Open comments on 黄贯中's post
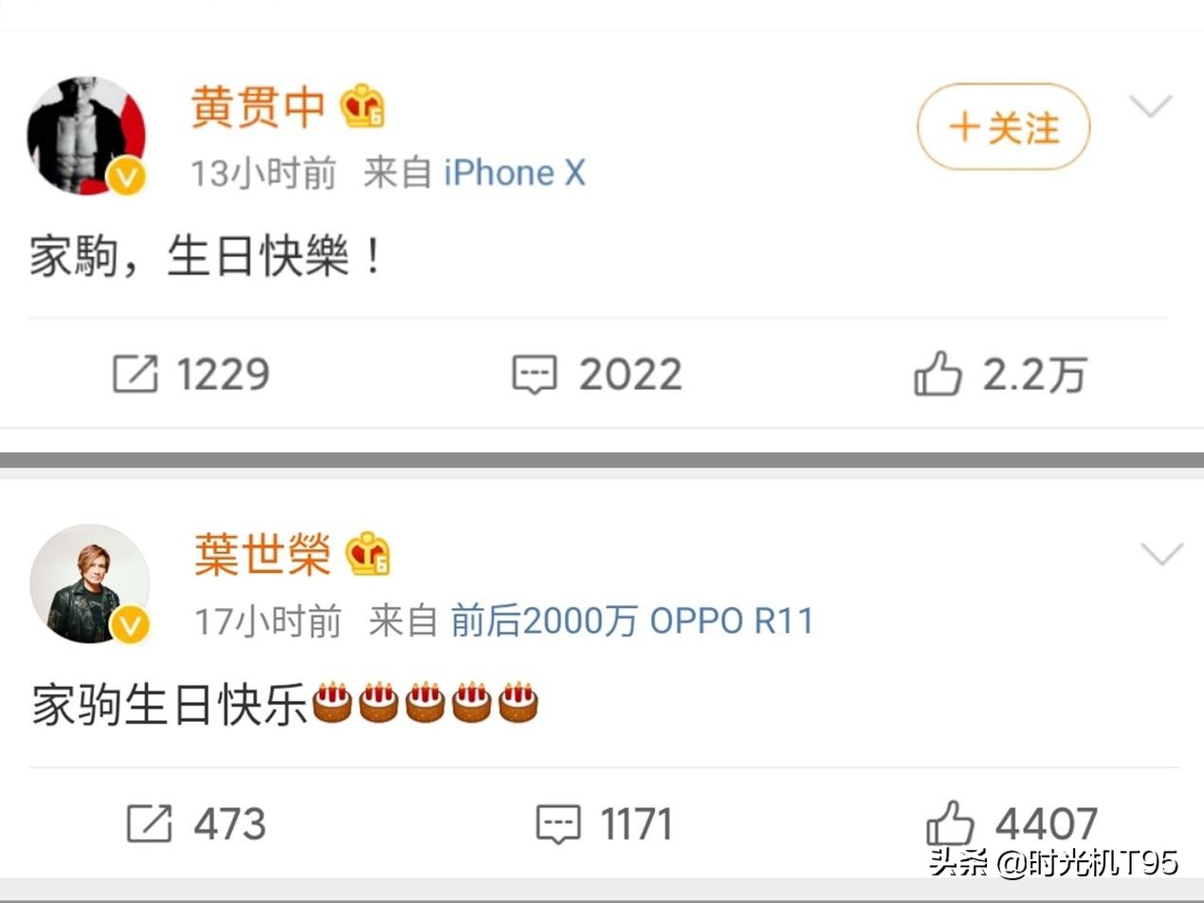The image size is (1204, 903). click(535, 375)
